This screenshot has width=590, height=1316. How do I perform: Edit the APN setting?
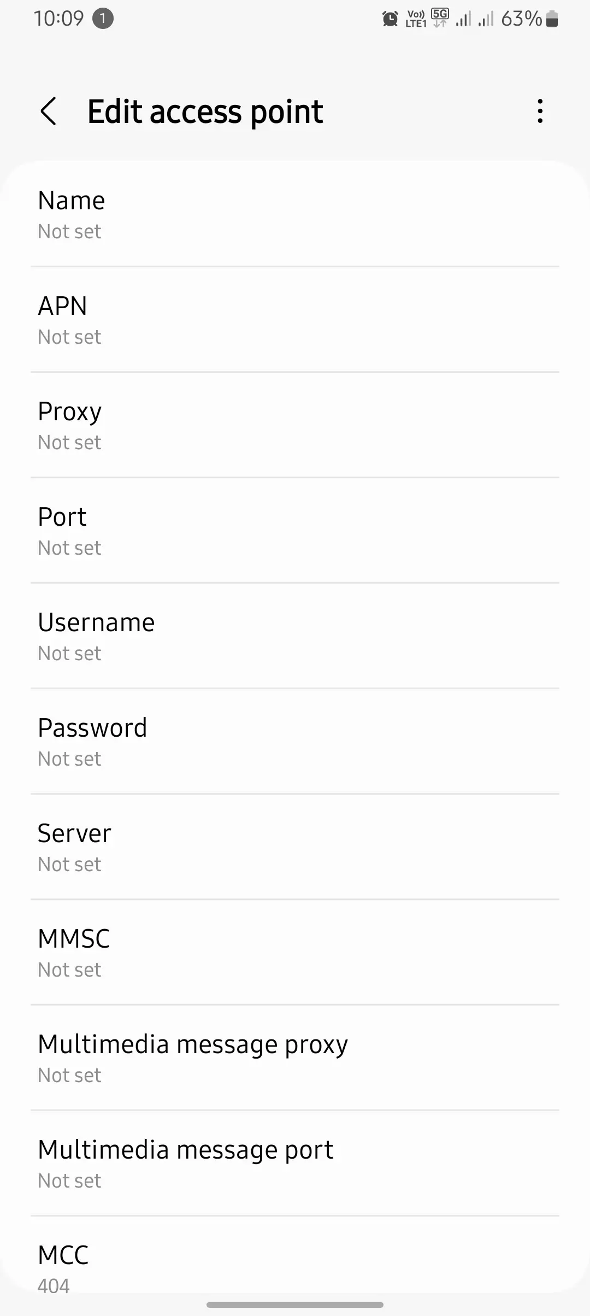pos(295,320)
